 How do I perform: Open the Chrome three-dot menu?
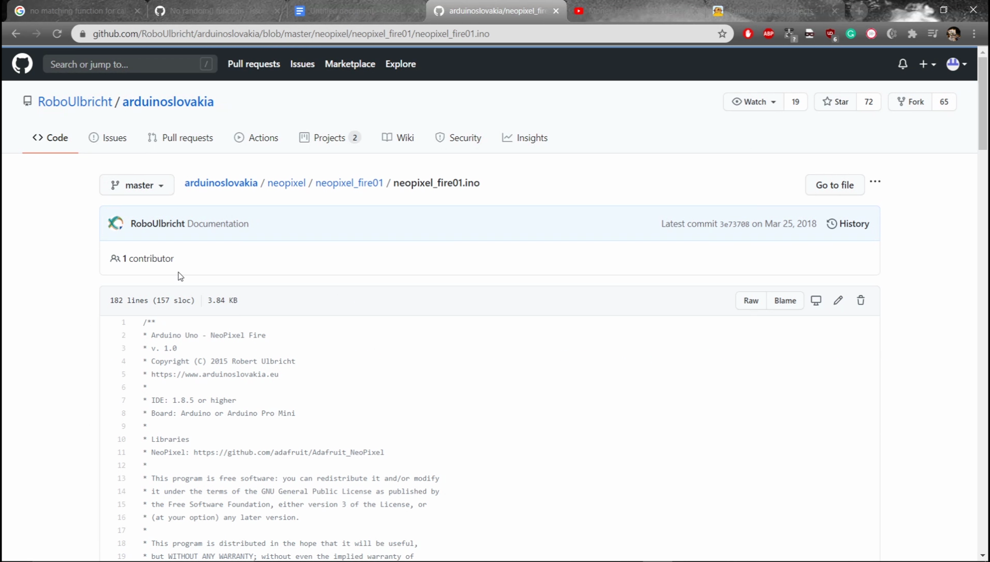(x=974, y=34)
